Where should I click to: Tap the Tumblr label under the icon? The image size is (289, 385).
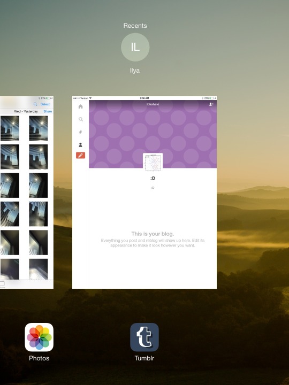[x=144, y=358]
